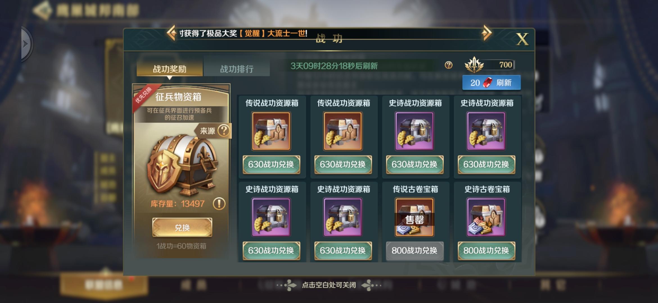Redeem 史诗古卷宝箱 with 800战功兑换 button

click(x=486, y=251)
